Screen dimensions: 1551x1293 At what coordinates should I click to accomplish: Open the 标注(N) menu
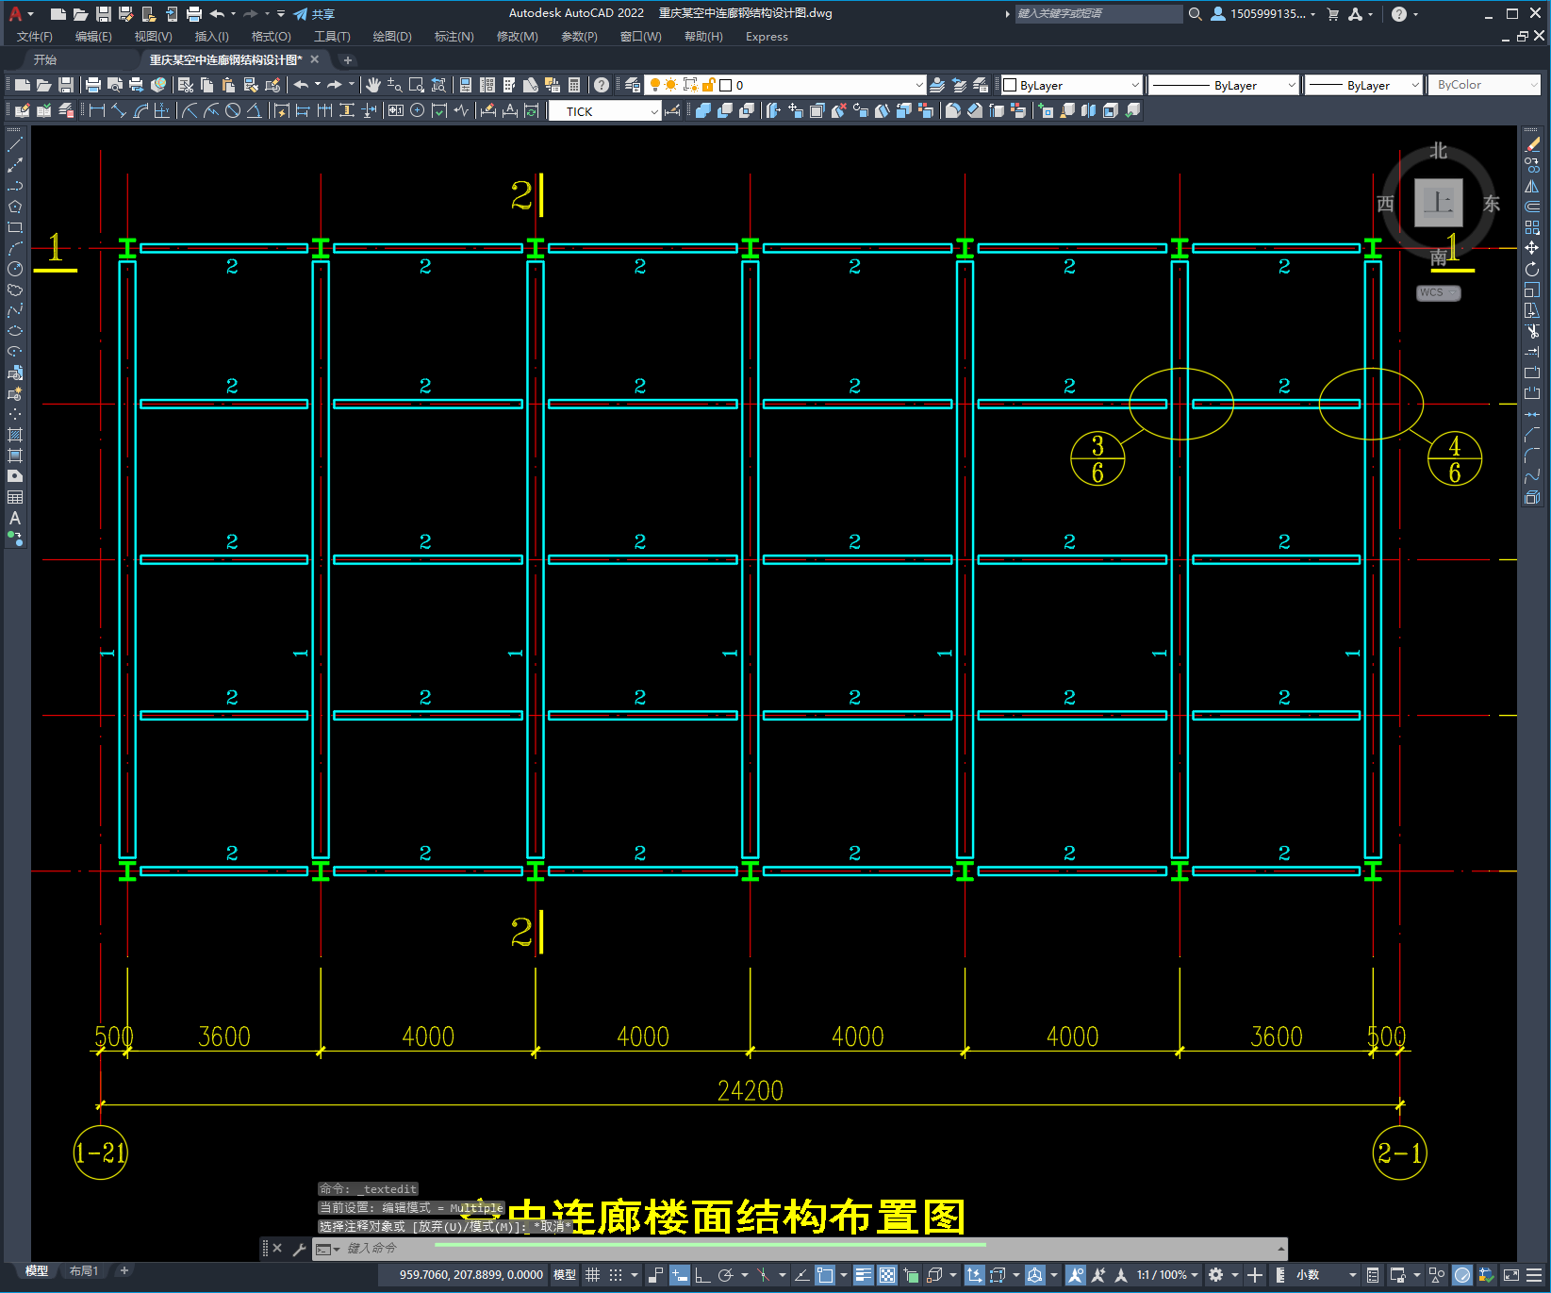[454, 36]
